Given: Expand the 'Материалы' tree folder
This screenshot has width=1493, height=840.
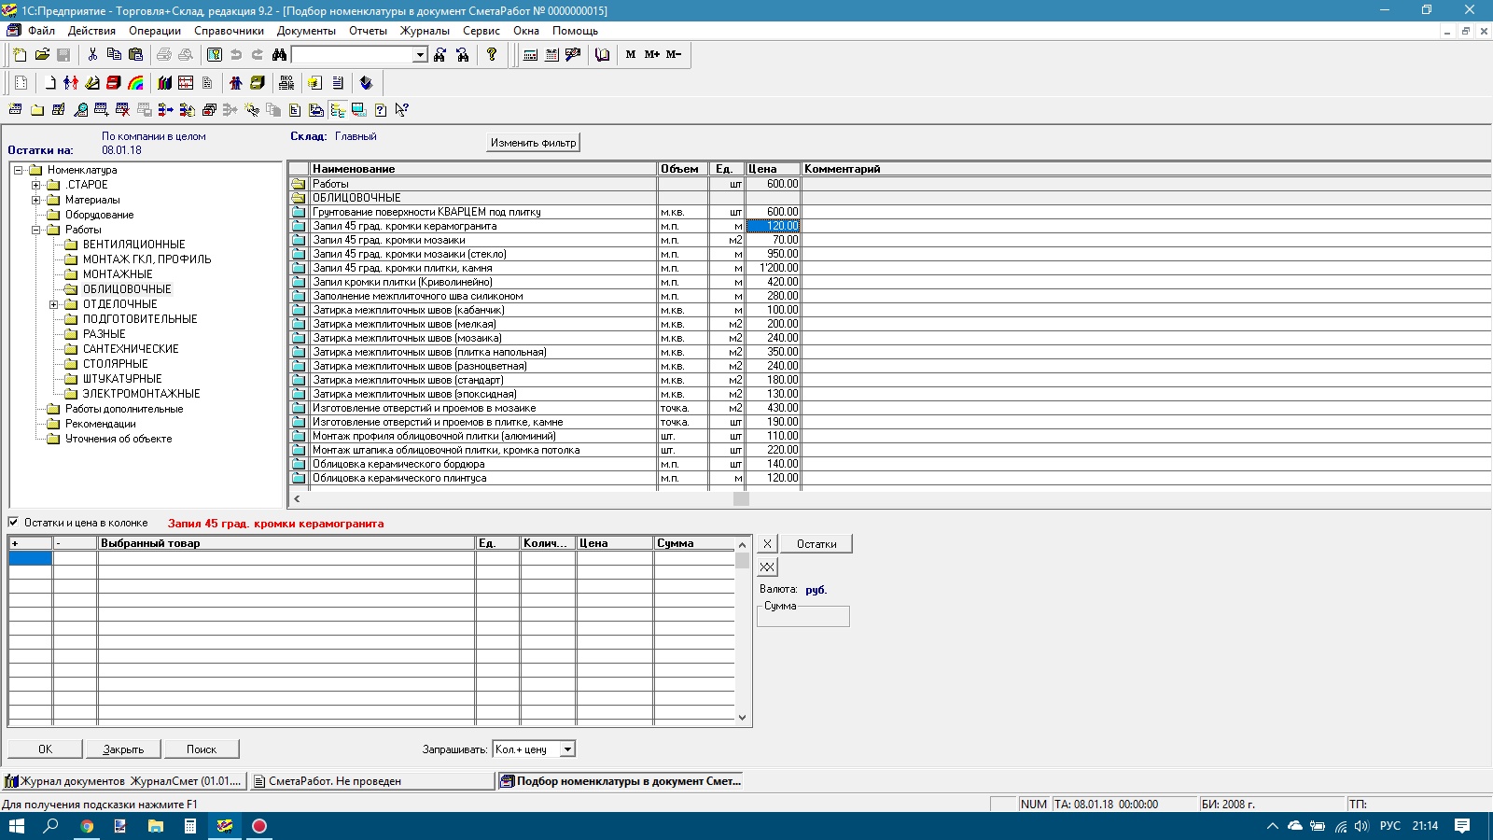Looking at the screenshot, I should click(x=36, y=200).
